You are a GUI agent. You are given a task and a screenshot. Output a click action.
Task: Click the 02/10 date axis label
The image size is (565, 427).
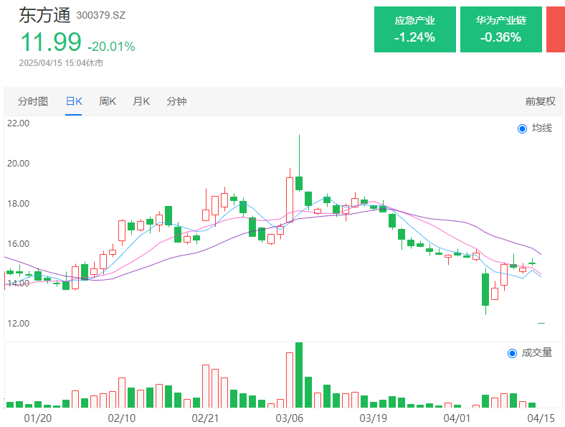[x=122, y=418]
